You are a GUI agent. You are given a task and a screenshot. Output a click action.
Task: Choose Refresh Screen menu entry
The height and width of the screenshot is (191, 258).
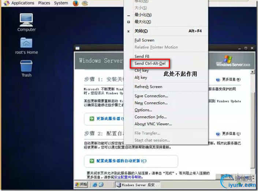point(166,87)
